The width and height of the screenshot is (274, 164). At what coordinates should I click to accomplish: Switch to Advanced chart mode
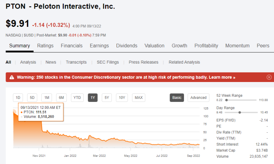pos(198,97)
